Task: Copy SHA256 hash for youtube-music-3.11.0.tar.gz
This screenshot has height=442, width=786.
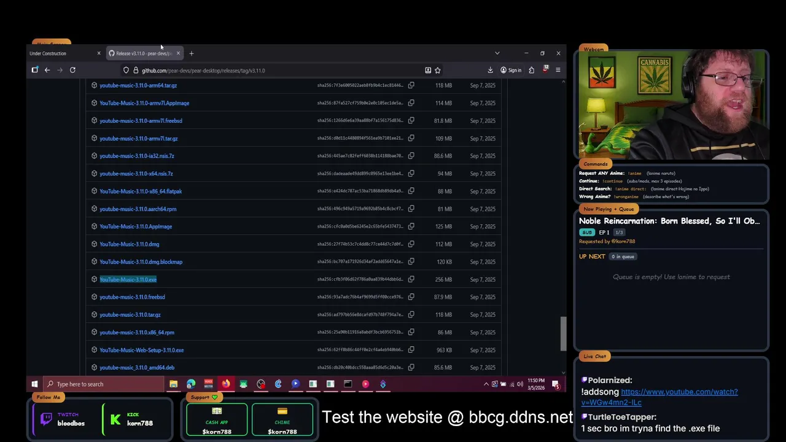Action: coord(411,315)
